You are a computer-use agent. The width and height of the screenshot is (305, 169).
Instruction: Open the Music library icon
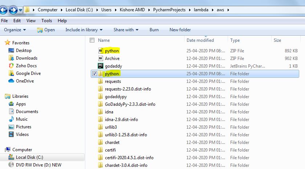click(11, 119)
